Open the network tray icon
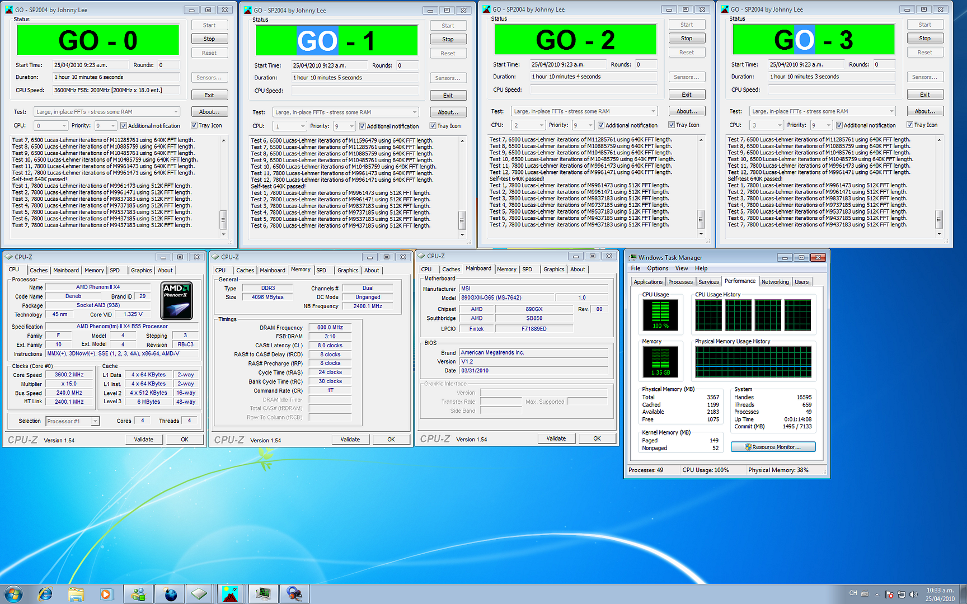Viewport: 967px width, 604px height. pyautogui.click(x=902, y=594)
